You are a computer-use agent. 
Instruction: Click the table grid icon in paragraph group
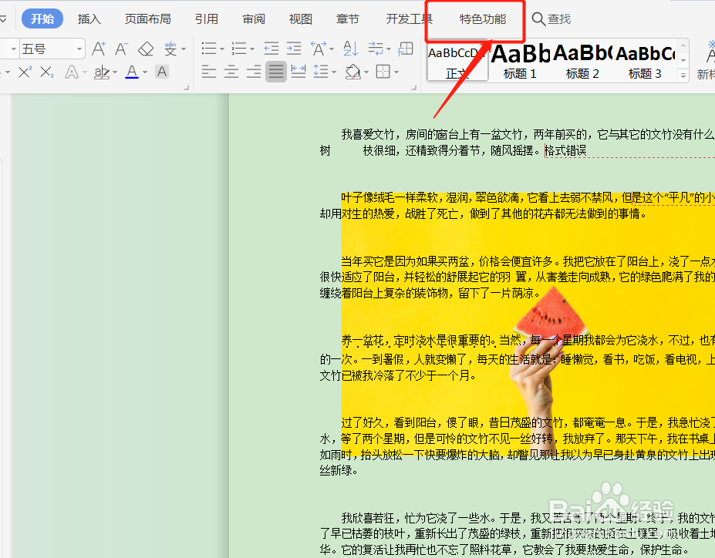click(406, 49)
